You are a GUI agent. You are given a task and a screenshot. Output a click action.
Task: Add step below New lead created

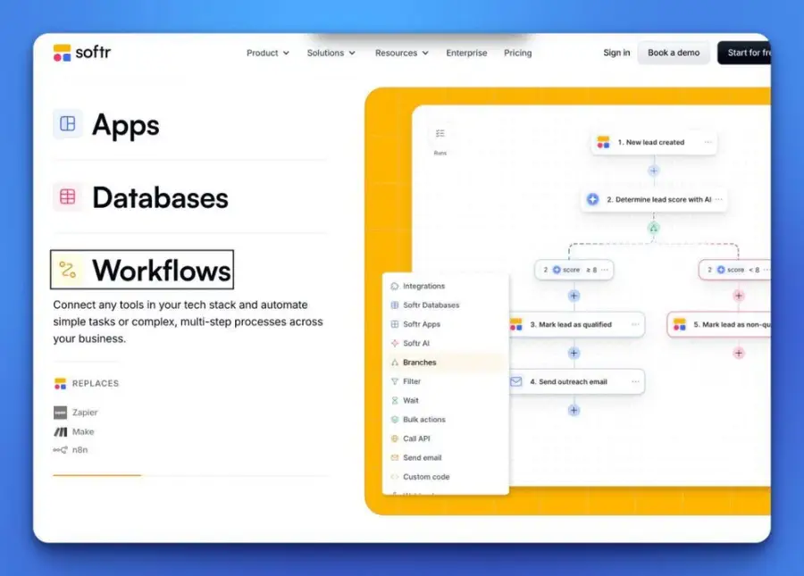(x=653, y=171)
